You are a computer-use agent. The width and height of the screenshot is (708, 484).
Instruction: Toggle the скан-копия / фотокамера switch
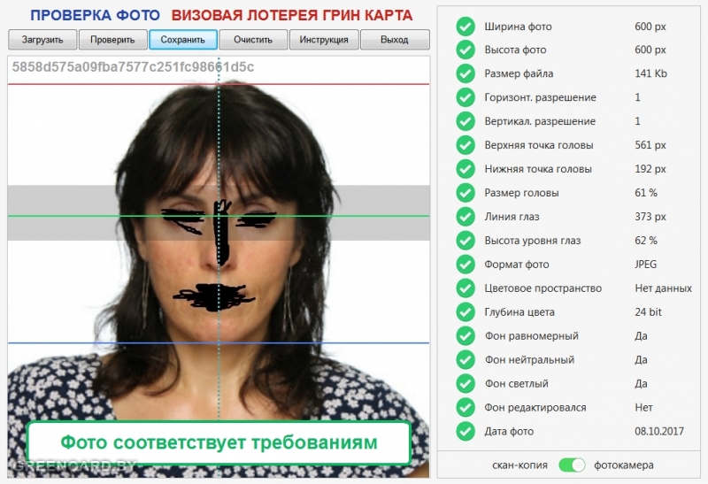coord(573,465)
